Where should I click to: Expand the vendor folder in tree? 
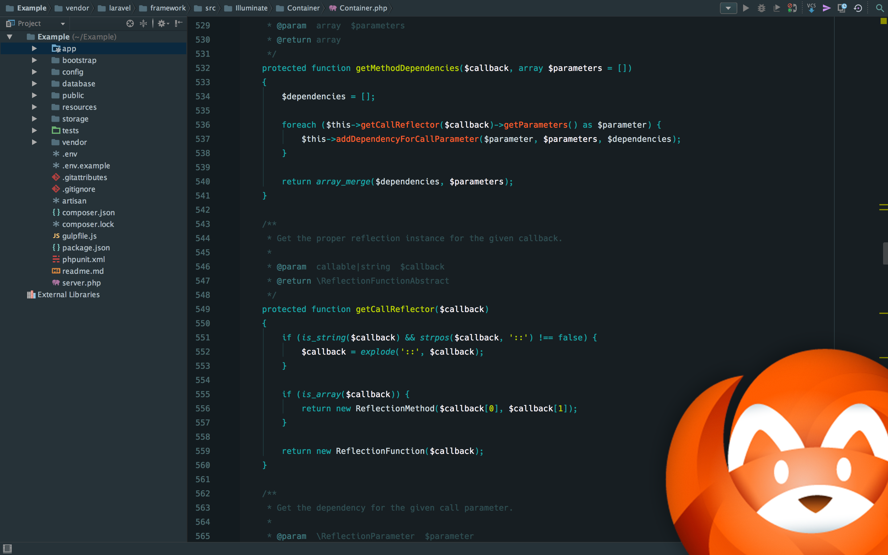[34, 142]
